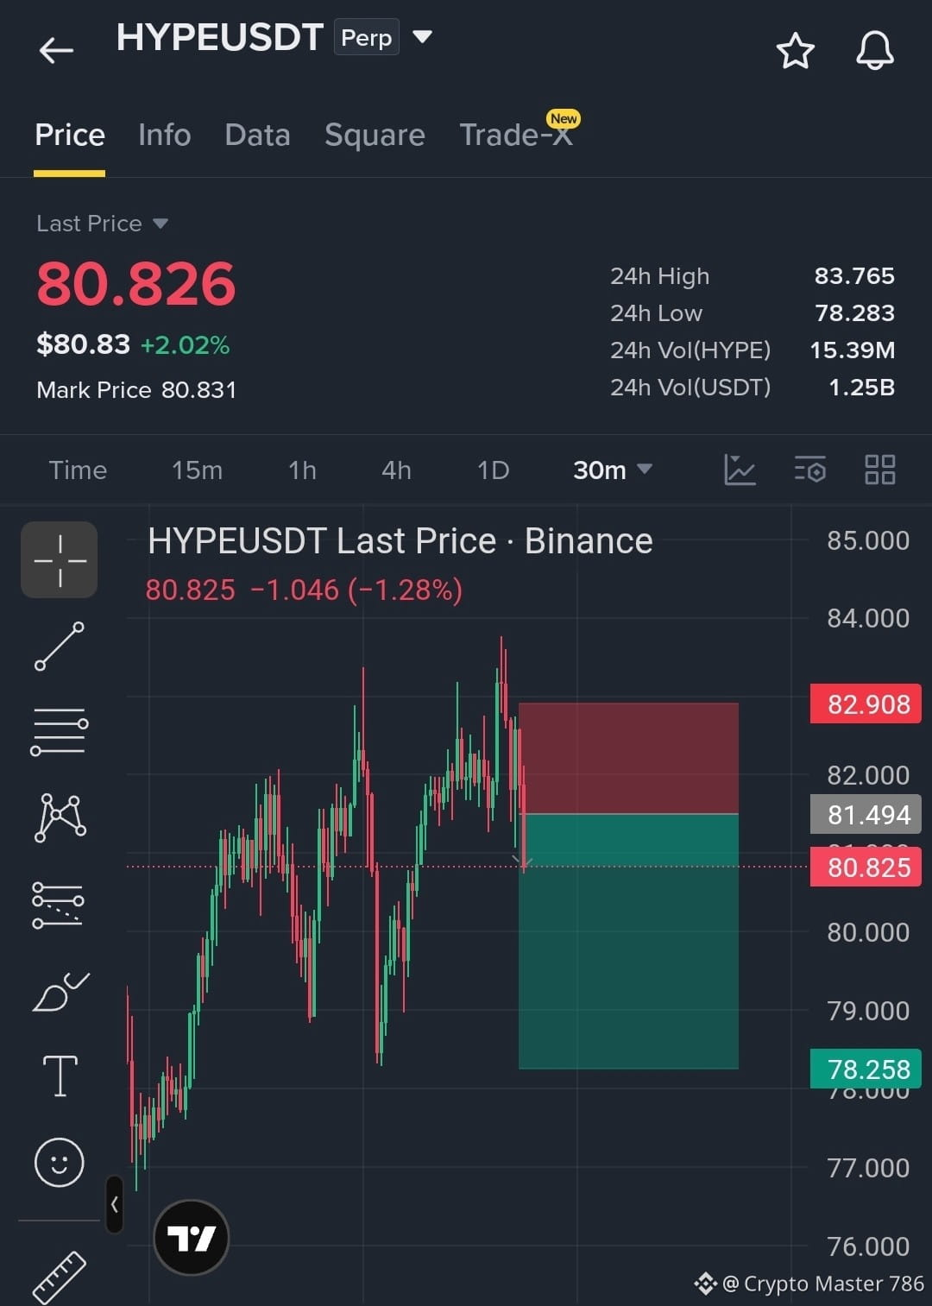Open the multi-chart grid layout icon
Image resolution: width=932 pixels, height=1306 pixels.
(879, 470)
